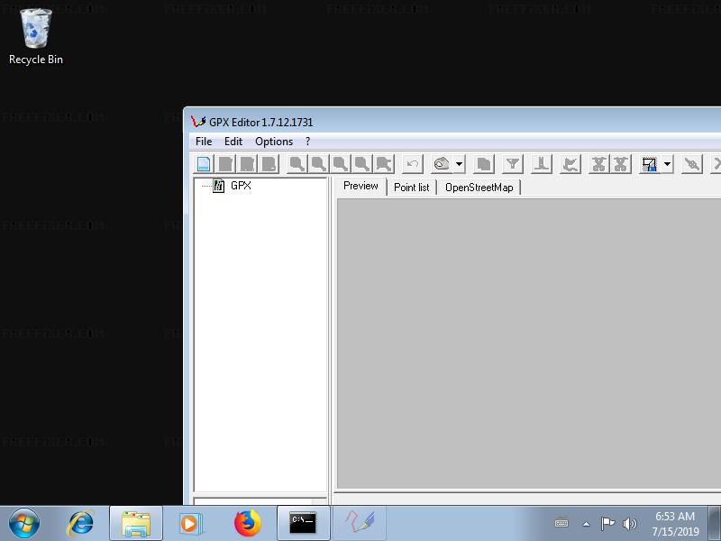721x541 pixels.
Task: Click the boot-shaped toolbar icon
Action: coord(542,164)
